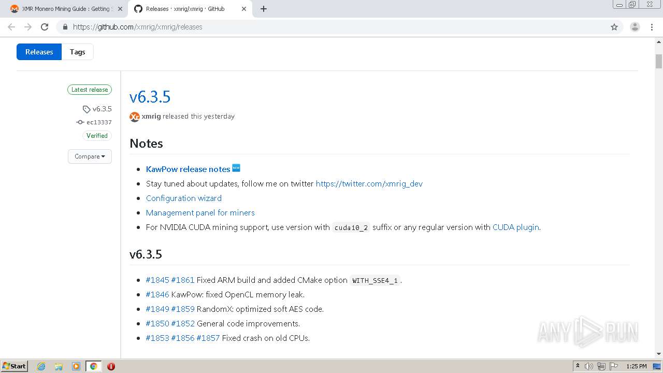Open the xmrig author link
The width and height of the screenshot is (663, 373).
point(151,116)
